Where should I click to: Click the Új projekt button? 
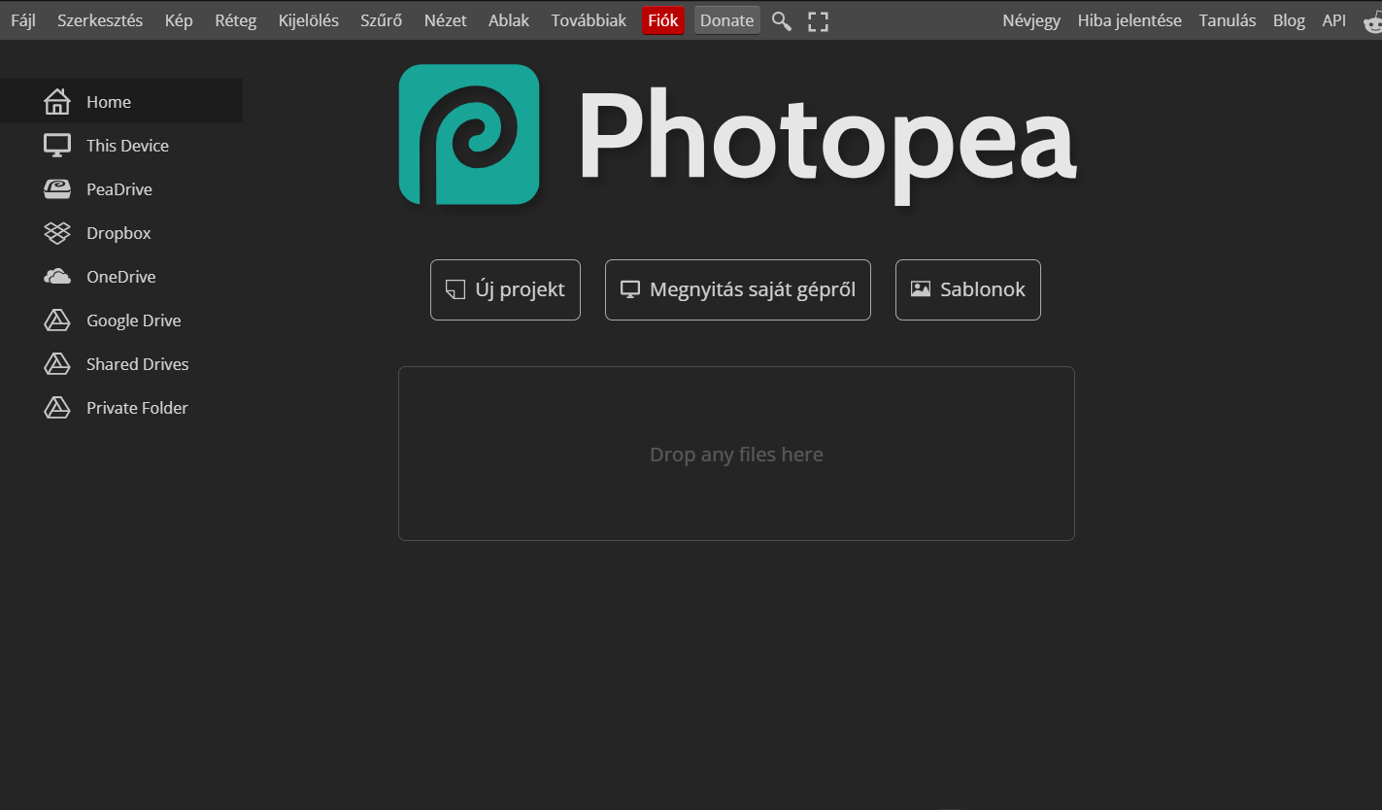[x=505, y=289]
